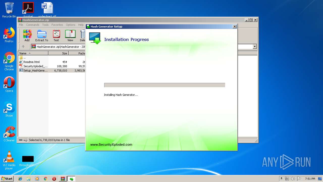The width and height of the screenshot is (323, 182).
Task: Click the Action Center flag tray icon
Action: click(299, 179)
